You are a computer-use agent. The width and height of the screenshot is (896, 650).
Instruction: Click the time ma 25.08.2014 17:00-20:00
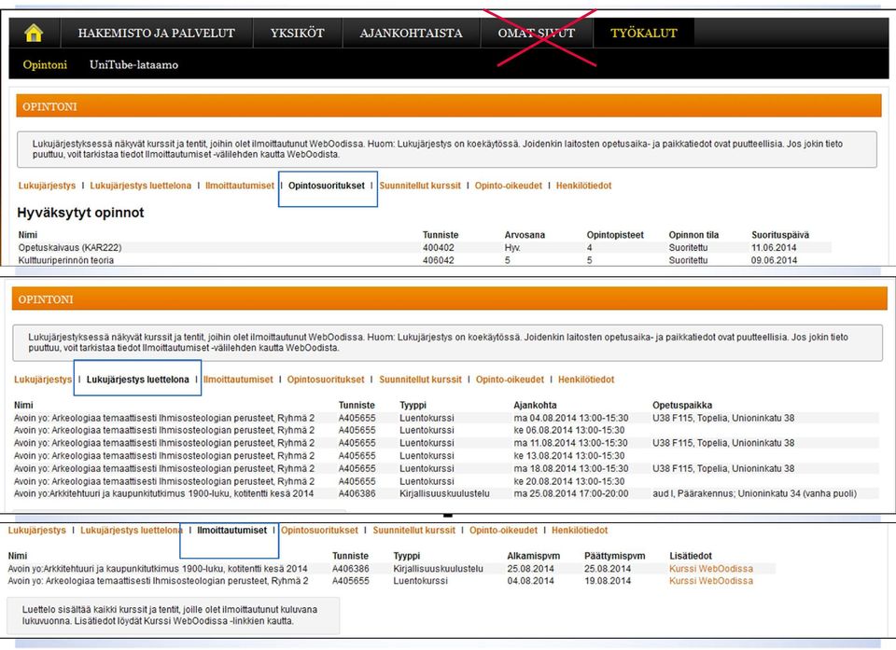571,493
